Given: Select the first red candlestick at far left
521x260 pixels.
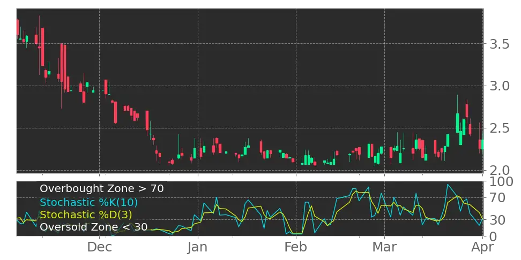Looking at the screenshot, I should 18,27.
